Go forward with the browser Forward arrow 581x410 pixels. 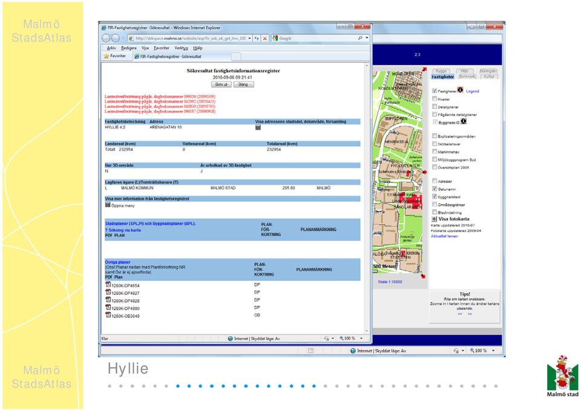pos(116,38)
